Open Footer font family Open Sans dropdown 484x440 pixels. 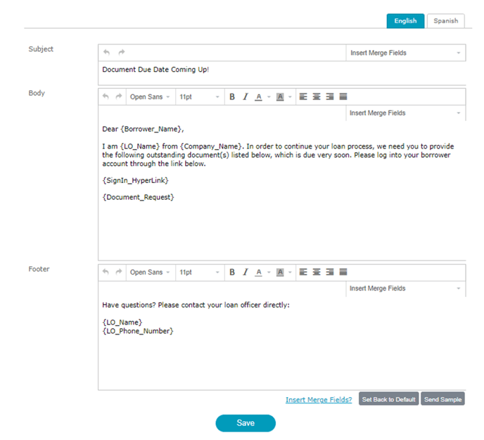coord(151,272)
